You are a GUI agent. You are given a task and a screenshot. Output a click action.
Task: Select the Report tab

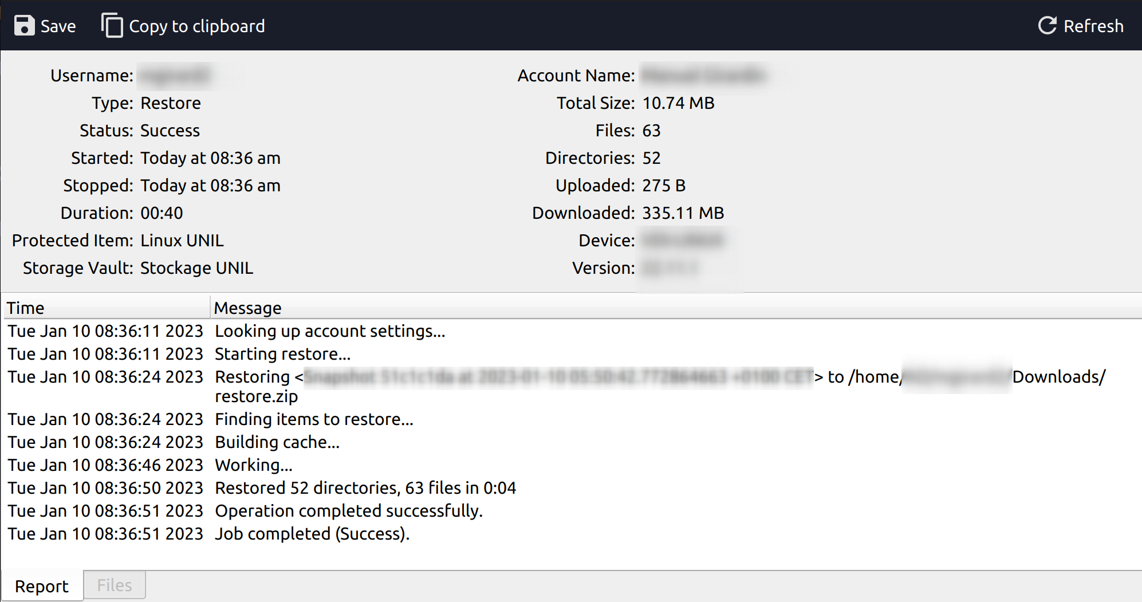click(42, 586)
